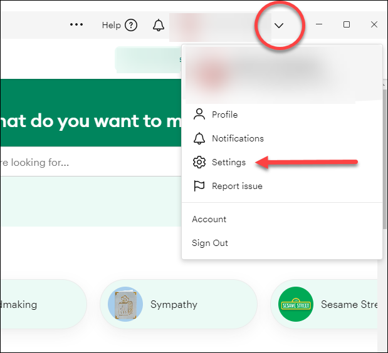Image resolution: width=388 pixels, height=353 pixels.
Task: Open the three-dot more options menu
Action: pyautogui.click(x=76, y=25)
